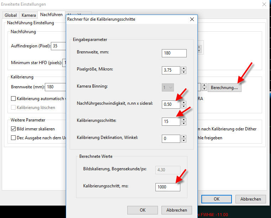Image resolution: width=271 pixels, height=218 pixels.
Task: Cancel the calculator dialog with Abbrechen
Action: (x=176, y=210)
